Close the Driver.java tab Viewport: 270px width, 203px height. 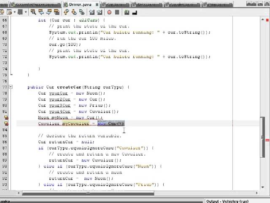coord(97,5)
